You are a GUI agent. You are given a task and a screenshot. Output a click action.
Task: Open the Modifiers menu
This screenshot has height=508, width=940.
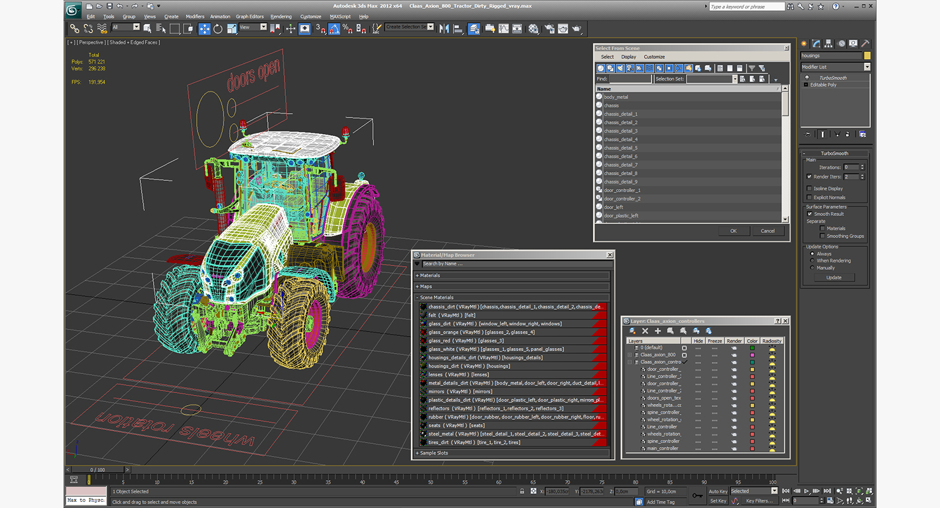point(195,17)
